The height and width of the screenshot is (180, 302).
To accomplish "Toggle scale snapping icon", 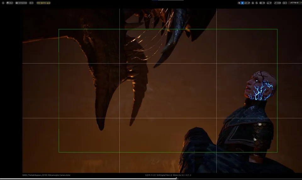I will point(275,3).
